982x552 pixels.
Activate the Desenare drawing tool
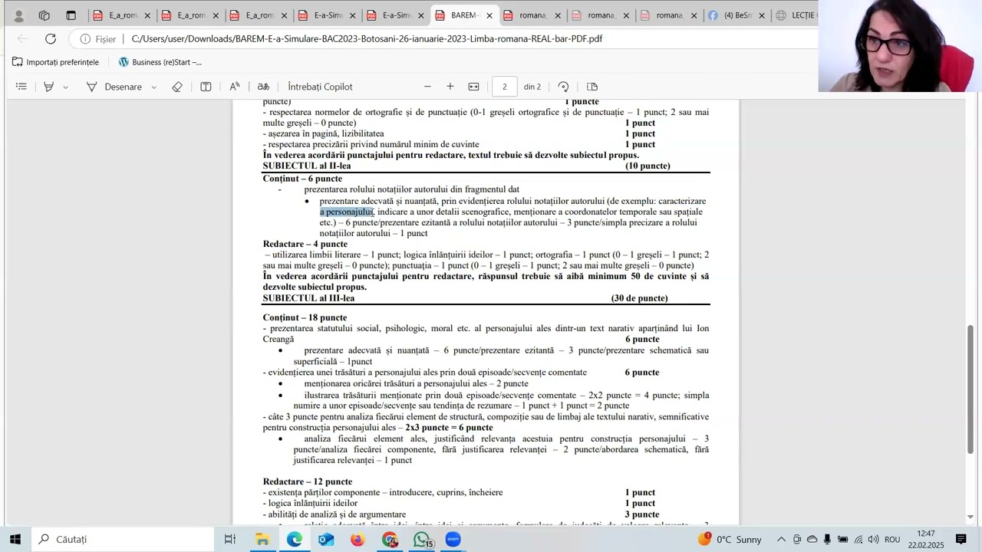(114, 87)
